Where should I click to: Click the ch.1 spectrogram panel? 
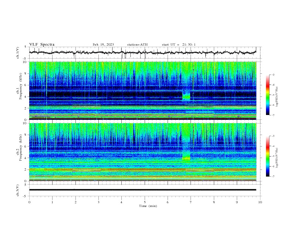pos(142,91)
